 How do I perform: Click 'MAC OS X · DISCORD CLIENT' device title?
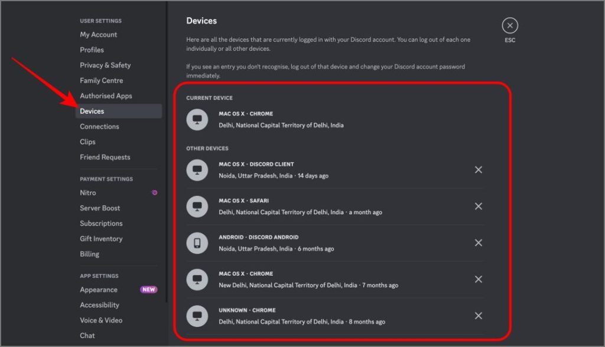pyautogui.click(x=256, y=164)
